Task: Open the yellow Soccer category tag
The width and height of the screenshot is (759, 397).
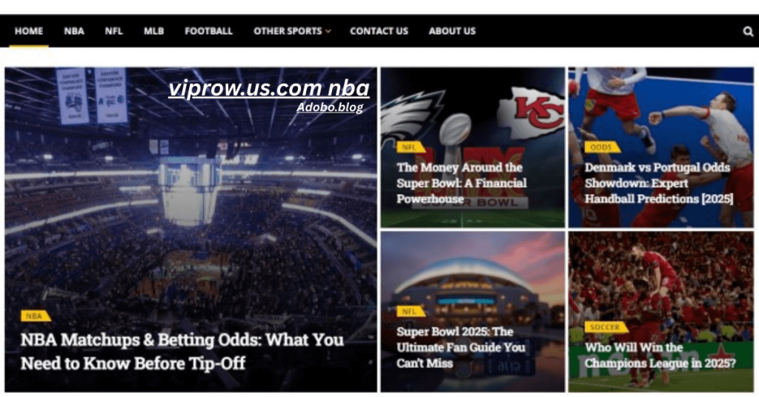Action: [x=606, y=327]
